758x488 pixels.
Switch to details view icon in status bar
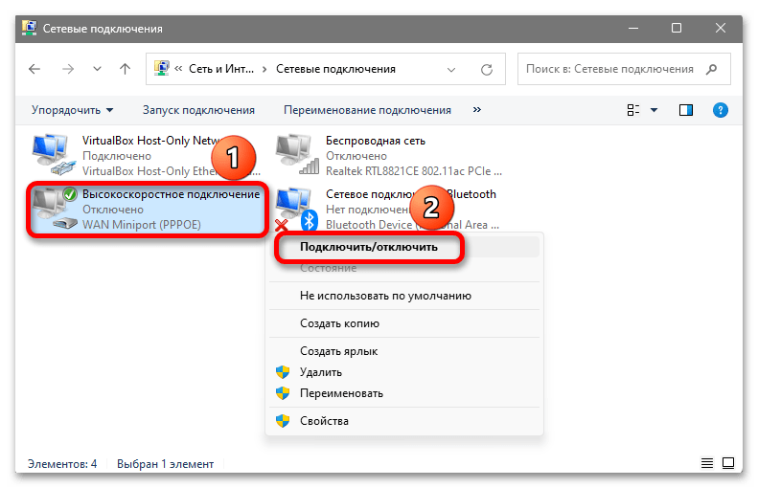(707, 463)
